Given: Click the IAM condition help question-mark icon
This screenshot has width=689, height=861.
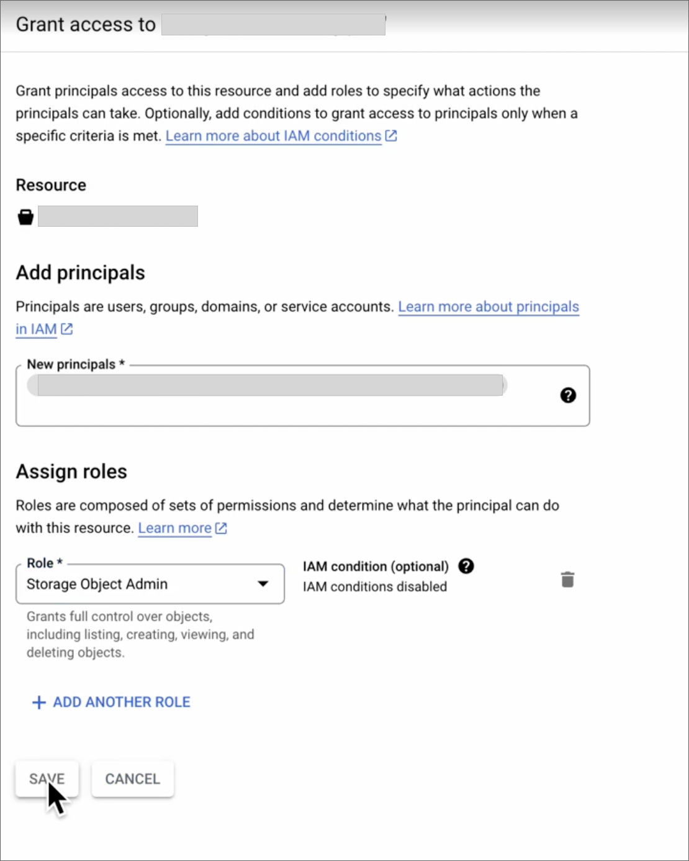Looking at the screenshot, I should [466, 566].
